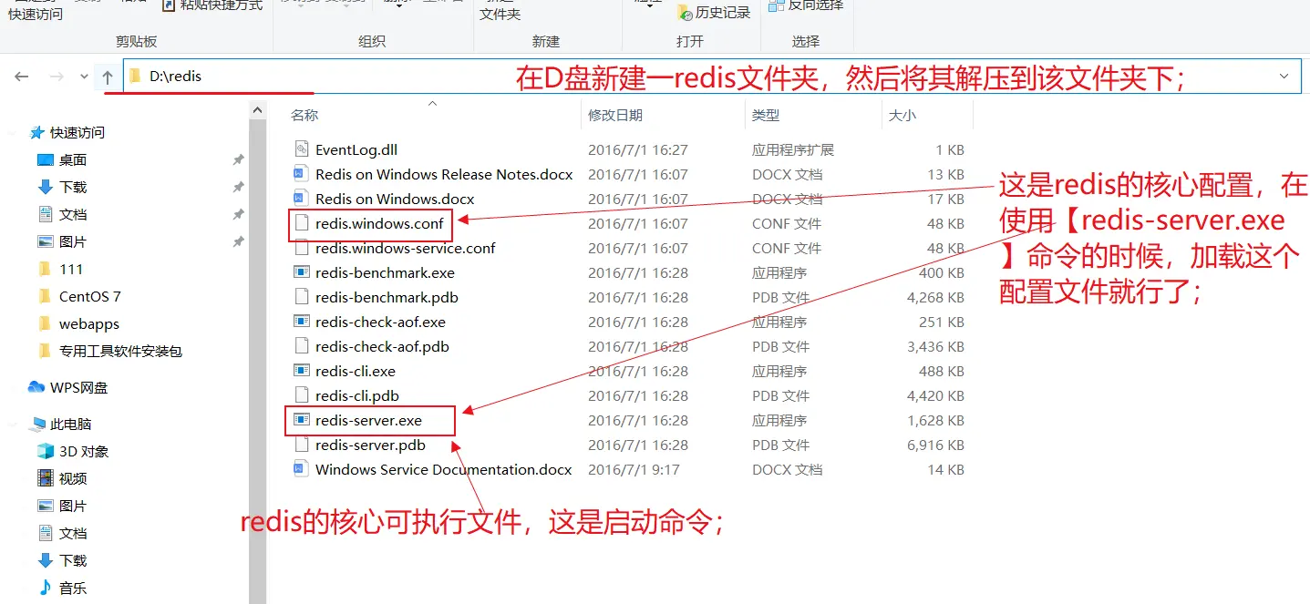
Task: Select redis-check-aof.exe file icon
Action: point(302,322)
